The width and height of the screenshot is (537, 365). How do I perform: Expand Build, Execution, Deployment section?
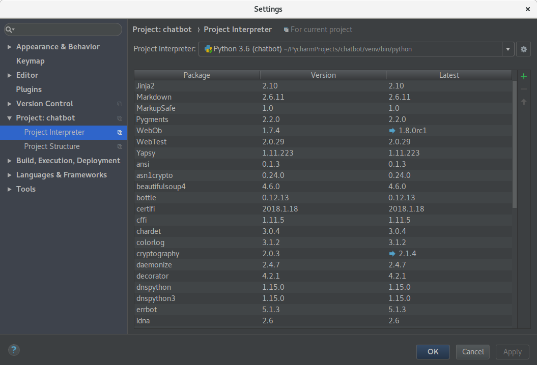click(x=9, y=161)
